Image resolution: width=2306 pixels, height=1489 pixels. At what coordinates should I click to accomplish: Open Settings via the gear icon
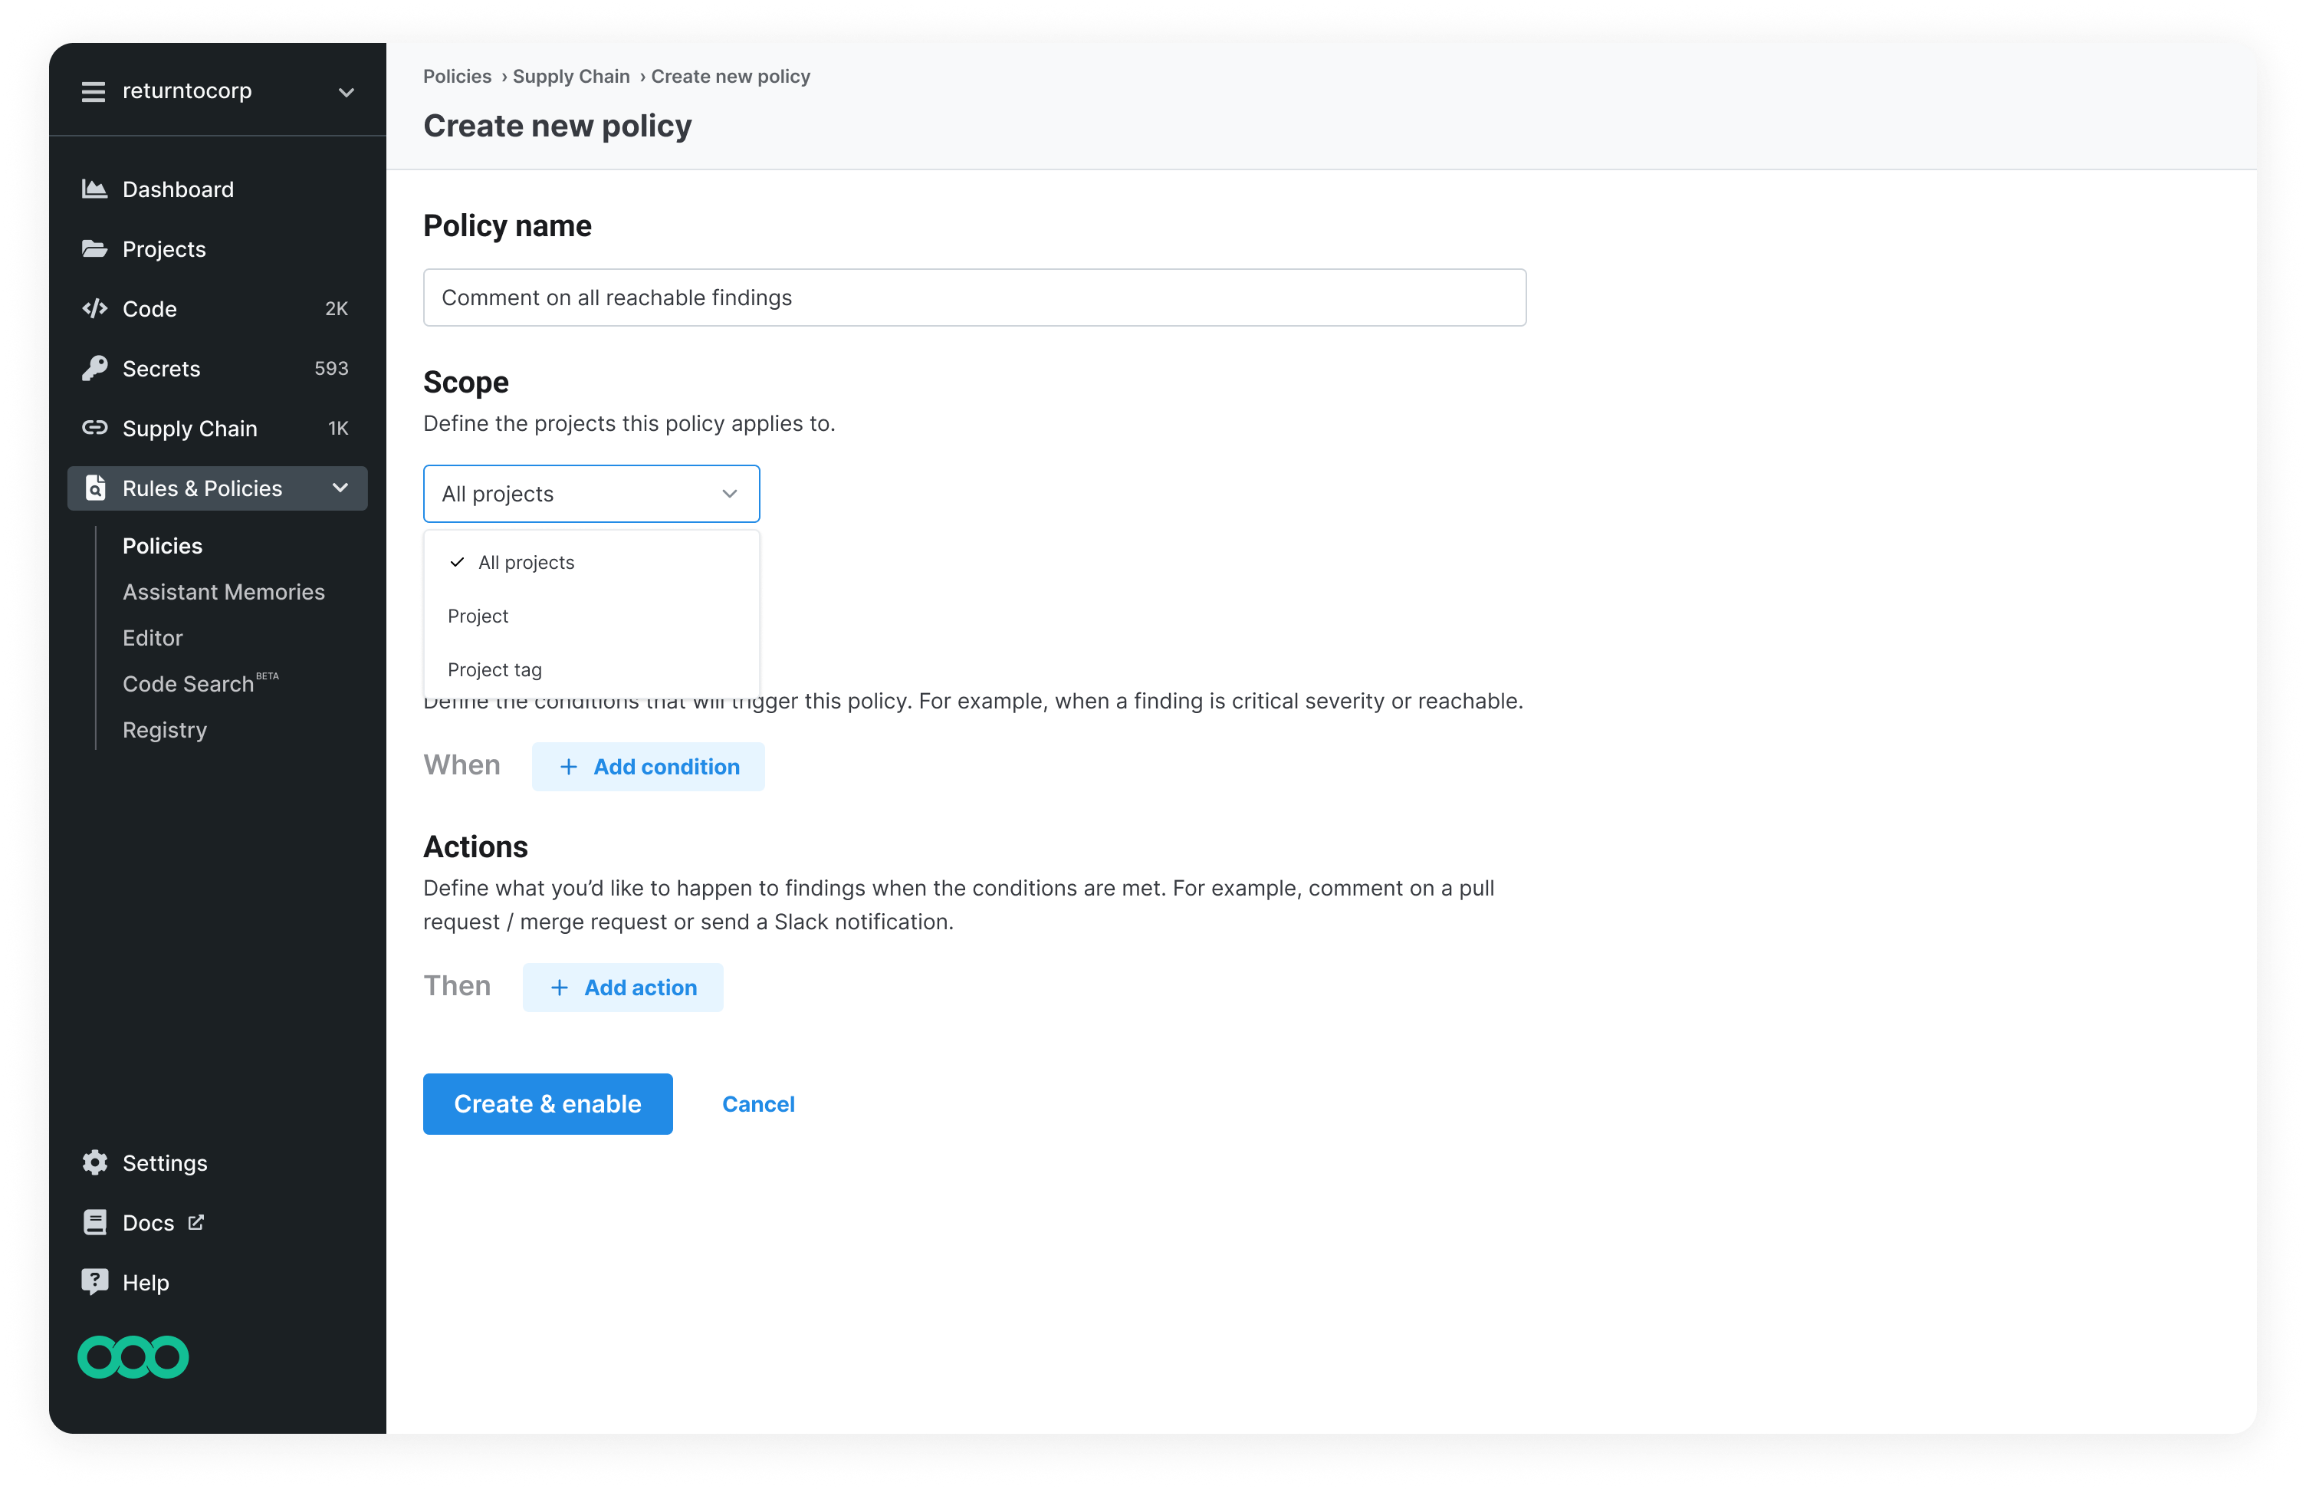(x=94, y=1163)
